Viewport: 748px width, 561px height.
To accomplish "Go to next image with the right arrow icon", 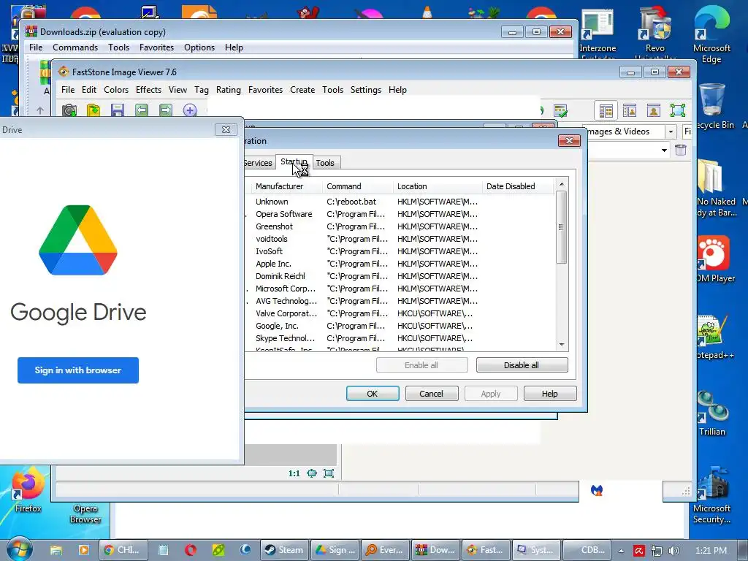I will click(166, 110).
